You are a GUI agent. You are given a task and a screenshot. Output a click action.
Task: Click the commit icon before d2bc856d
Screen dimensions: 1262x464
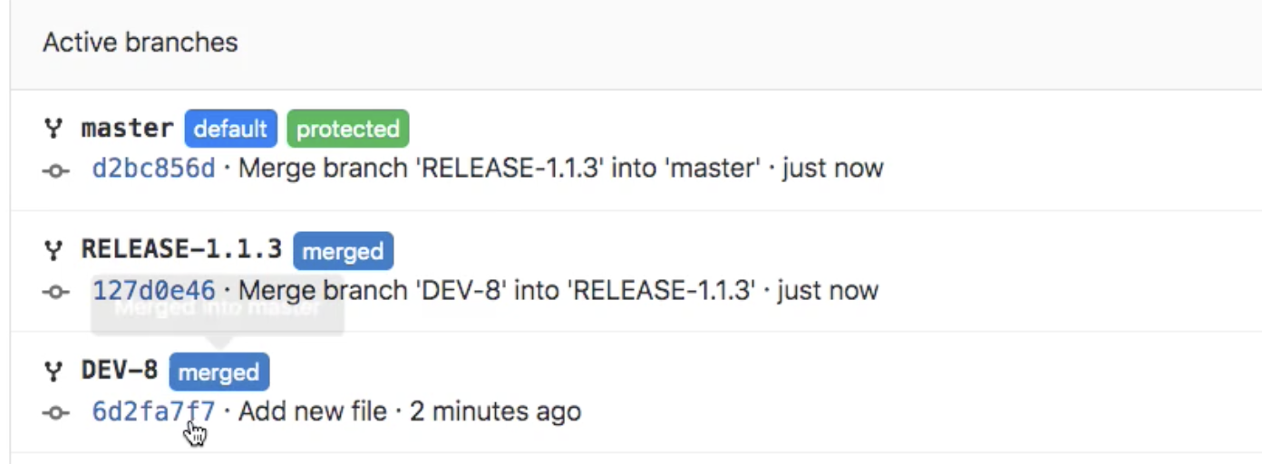[x=55, y=169]
